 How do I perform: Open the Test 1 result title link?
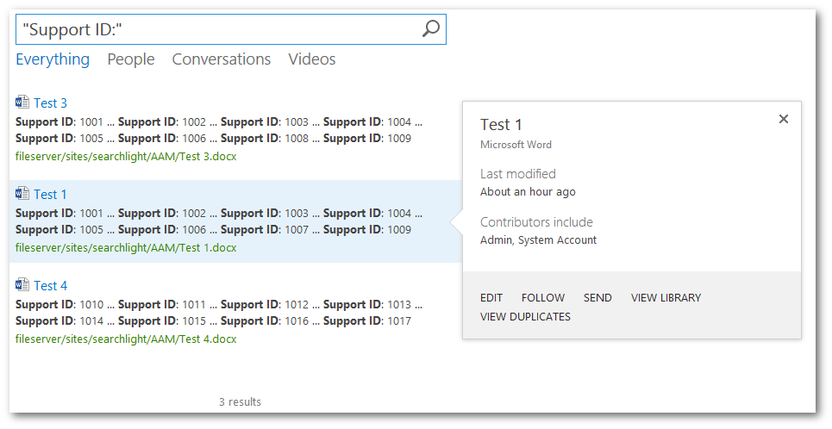pyautogui.click(x=51, y=195)
